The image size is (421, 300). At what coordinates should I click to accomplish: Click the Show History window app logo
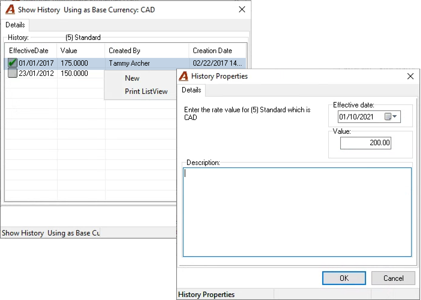[10, 10]
